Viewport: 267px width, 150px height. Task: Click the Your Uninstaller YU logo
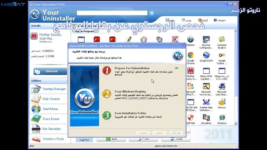[x=35, y=14]
